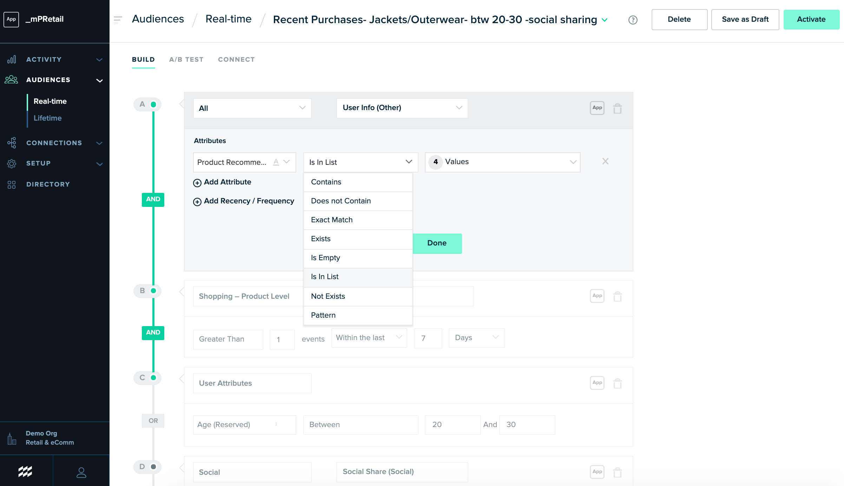
Task: Click the Done button
Action: pos(437,243)
